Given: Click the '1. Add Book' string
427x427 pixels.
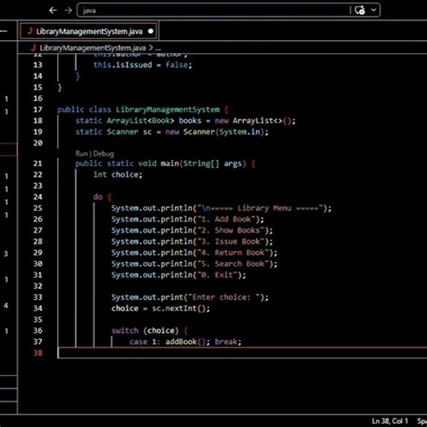Looking at the screenshot, I should coord(226,219).
